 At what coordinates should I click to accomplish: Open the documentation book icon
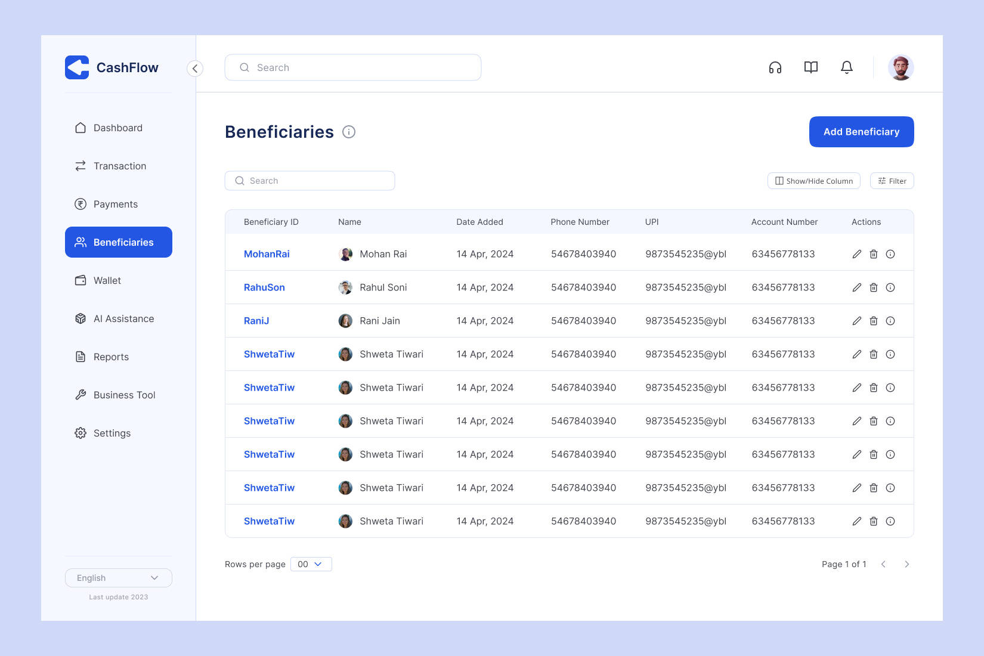pyautogui.click(x=810, y=67)
